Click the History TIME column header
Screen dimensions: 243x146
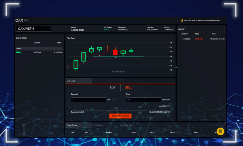214,34
